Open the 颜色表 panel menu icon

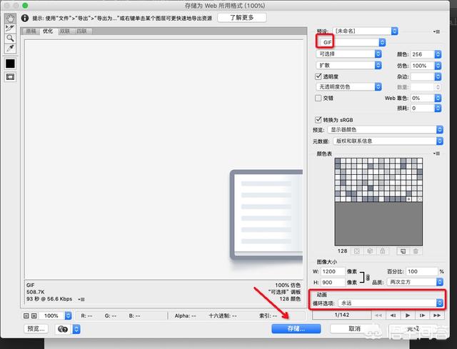pyautogui.click(x=436, y=153)
